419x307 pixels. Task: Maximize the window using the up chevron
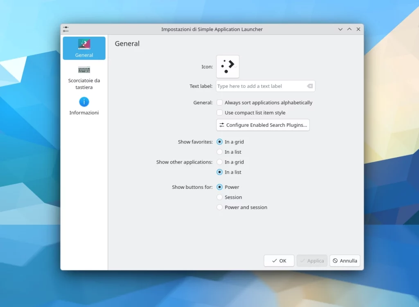coord(349,29)
